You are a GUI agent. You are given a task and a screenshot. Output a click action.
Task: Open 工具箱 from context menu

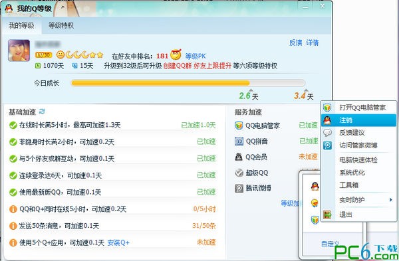[359, 185]
